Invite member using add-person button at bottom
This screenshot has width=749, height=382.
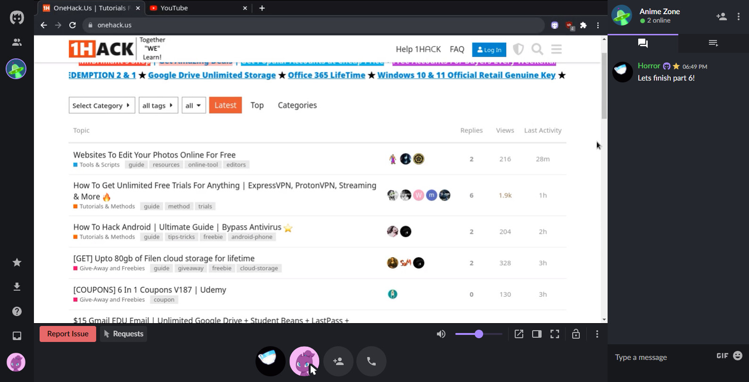coord(338,361)
